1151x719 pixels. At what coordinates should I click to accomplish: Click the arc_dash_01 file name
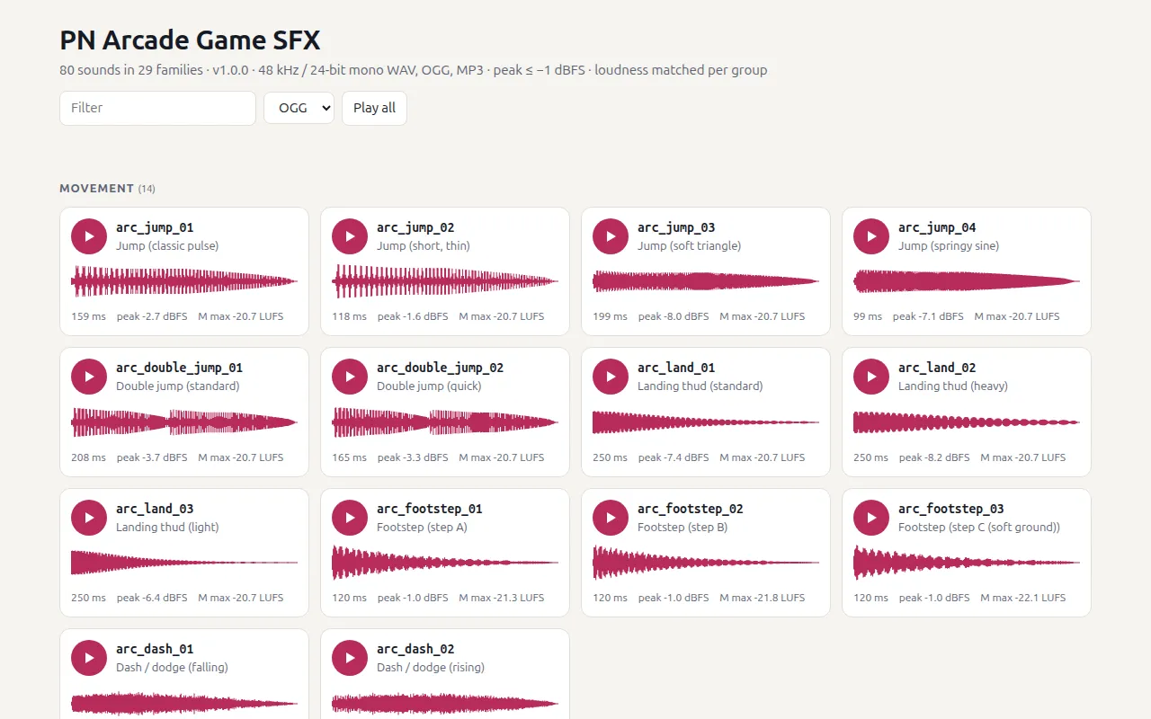pos(155,649)
